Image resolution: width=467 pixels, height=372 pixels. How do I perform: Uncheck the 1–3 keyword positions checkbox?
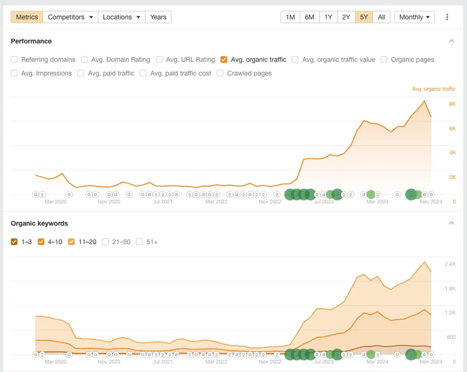click(14, 242)
